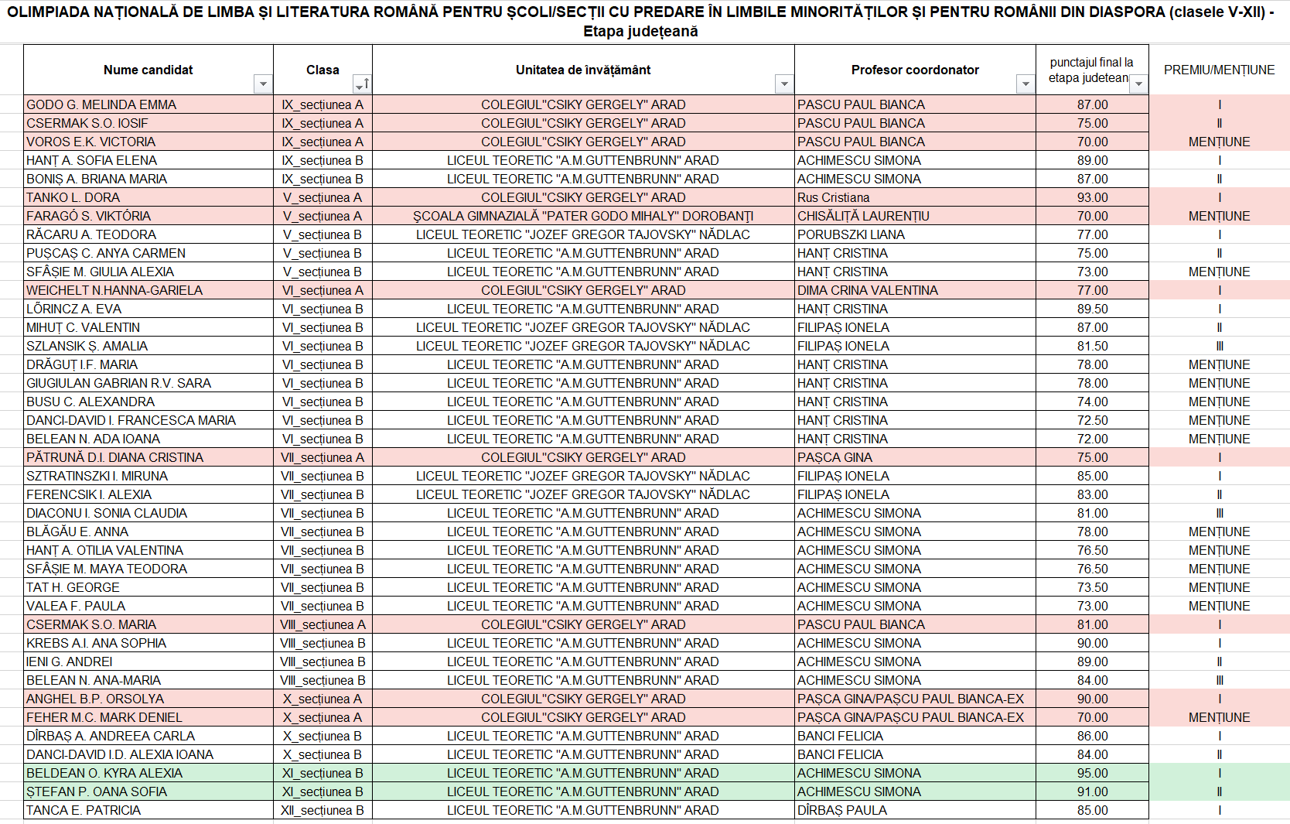The height and width of the screenshot is (824, 1290).
Task: Select the BELDEAN O. KYRA ALEXIA cell
Action: [x=104, y=773]
